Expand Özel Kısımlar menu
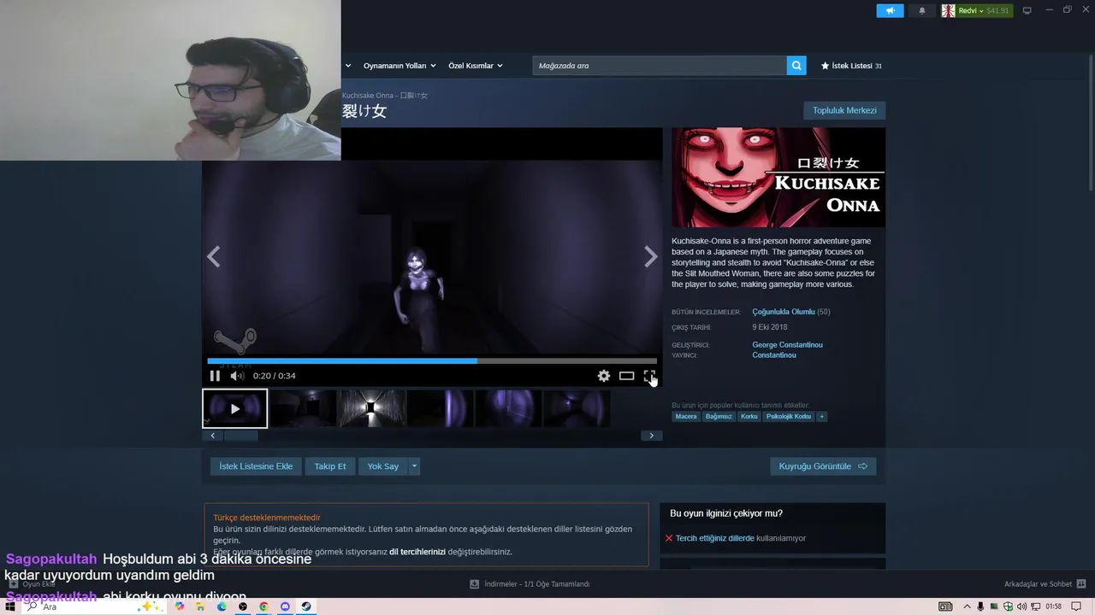1095x615 pixels. pyautogui.click(x=476, y=66)
